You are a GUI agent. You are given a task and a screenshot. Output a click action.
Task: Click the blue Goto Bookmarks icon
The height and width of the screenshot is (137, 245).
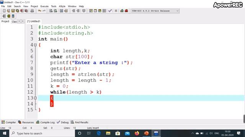13,16
